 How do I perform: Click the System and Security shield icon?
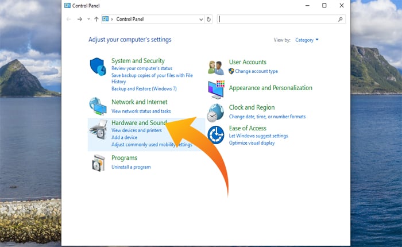[98, 67]
